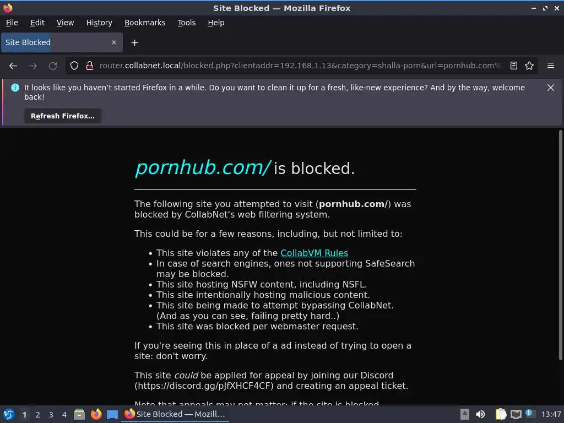Launch the file manager from the panel

coord(79,414)
